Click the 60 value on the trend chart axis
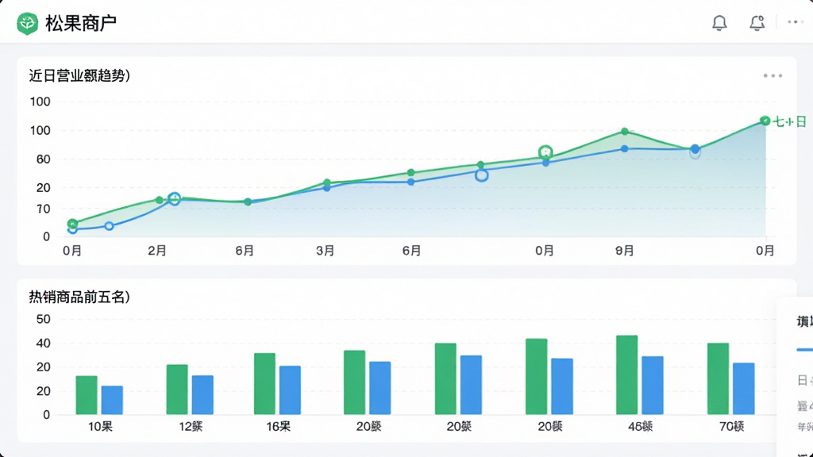 tap(43, 159)
